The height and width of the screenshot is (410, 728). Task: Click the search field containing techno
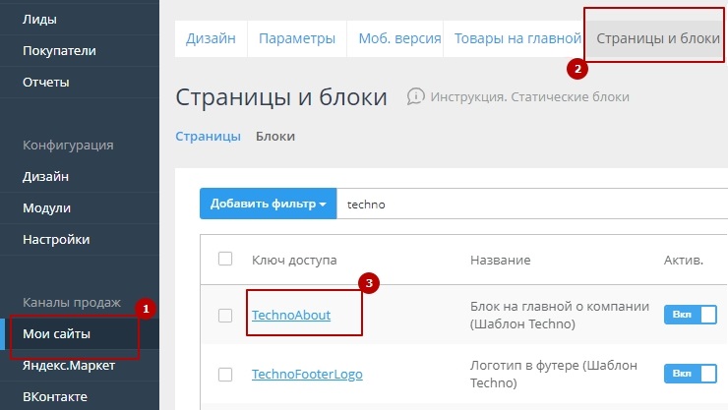[x=531, y=205]
